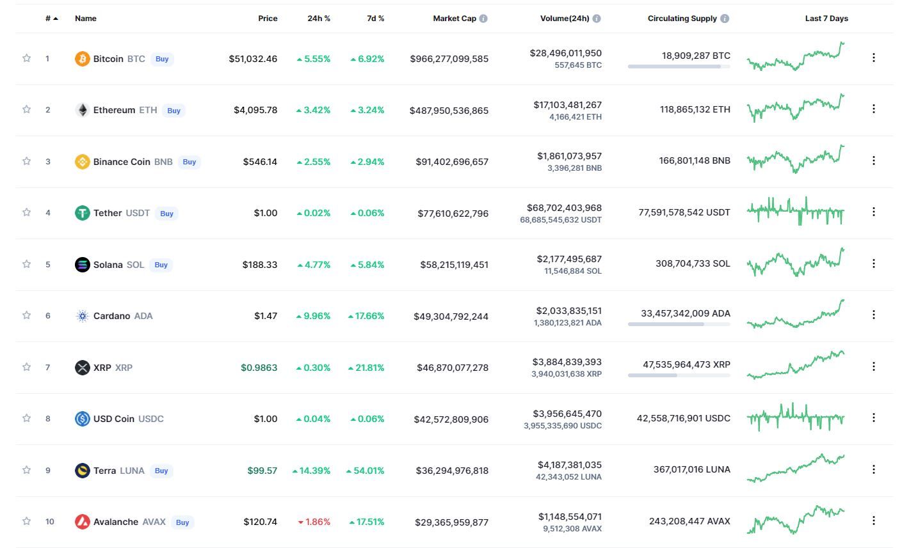Screen dimensions: 902x548
Task: Open the Volume(24h) info tooltip icon
Action: pos(597,19)
